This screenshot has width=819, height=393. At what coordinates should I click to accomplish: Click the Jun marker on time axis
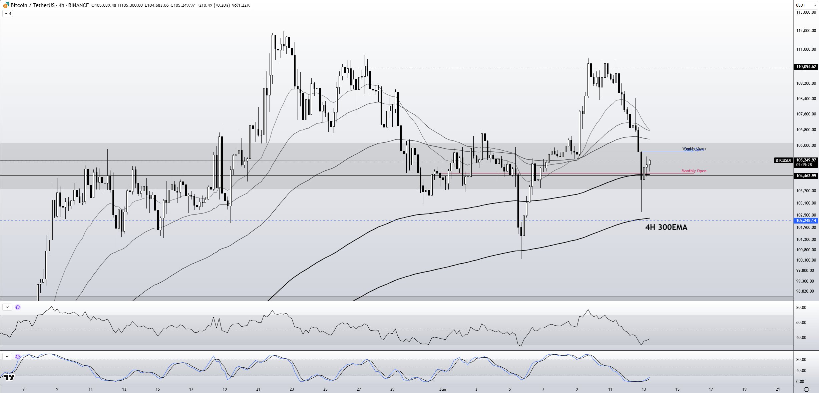(442, 389)
